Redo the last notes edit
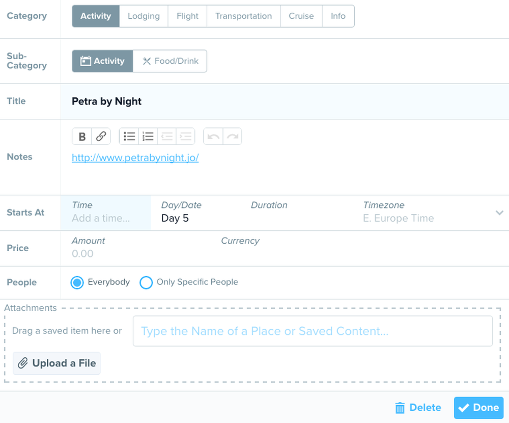Viewport: 509px width, 423px height. [x=233, y=136]
